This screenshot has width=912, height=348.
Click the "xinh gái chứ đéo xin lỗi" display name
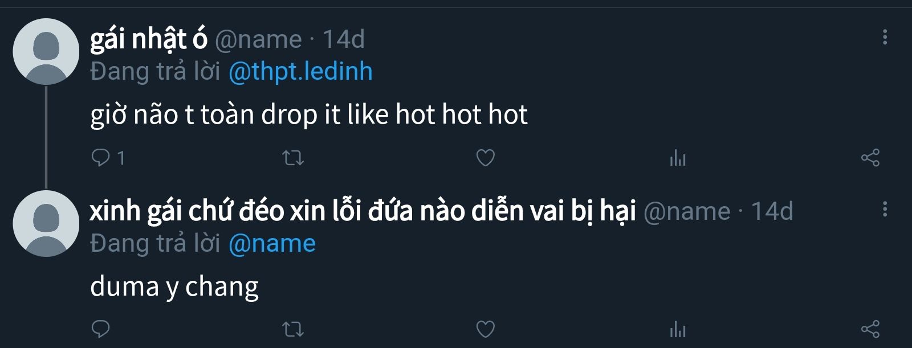click(x=363, y=211)
